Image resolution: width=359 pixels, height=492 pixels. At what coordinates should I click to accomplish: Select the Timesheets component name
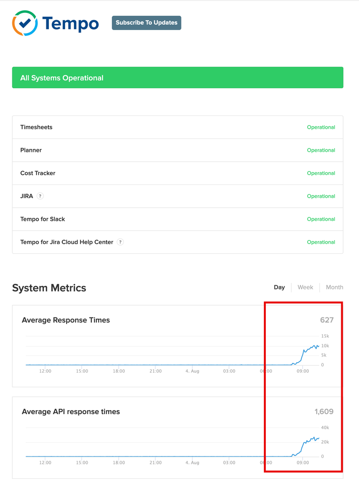click(x=36, y=127)
